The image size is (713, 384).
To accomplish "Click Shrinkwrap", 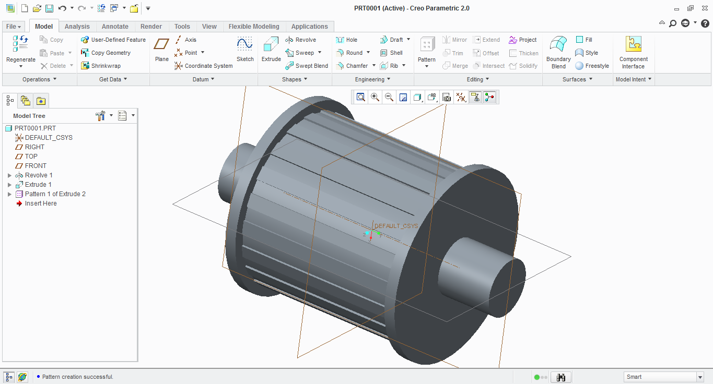I will tap(101, 66).
